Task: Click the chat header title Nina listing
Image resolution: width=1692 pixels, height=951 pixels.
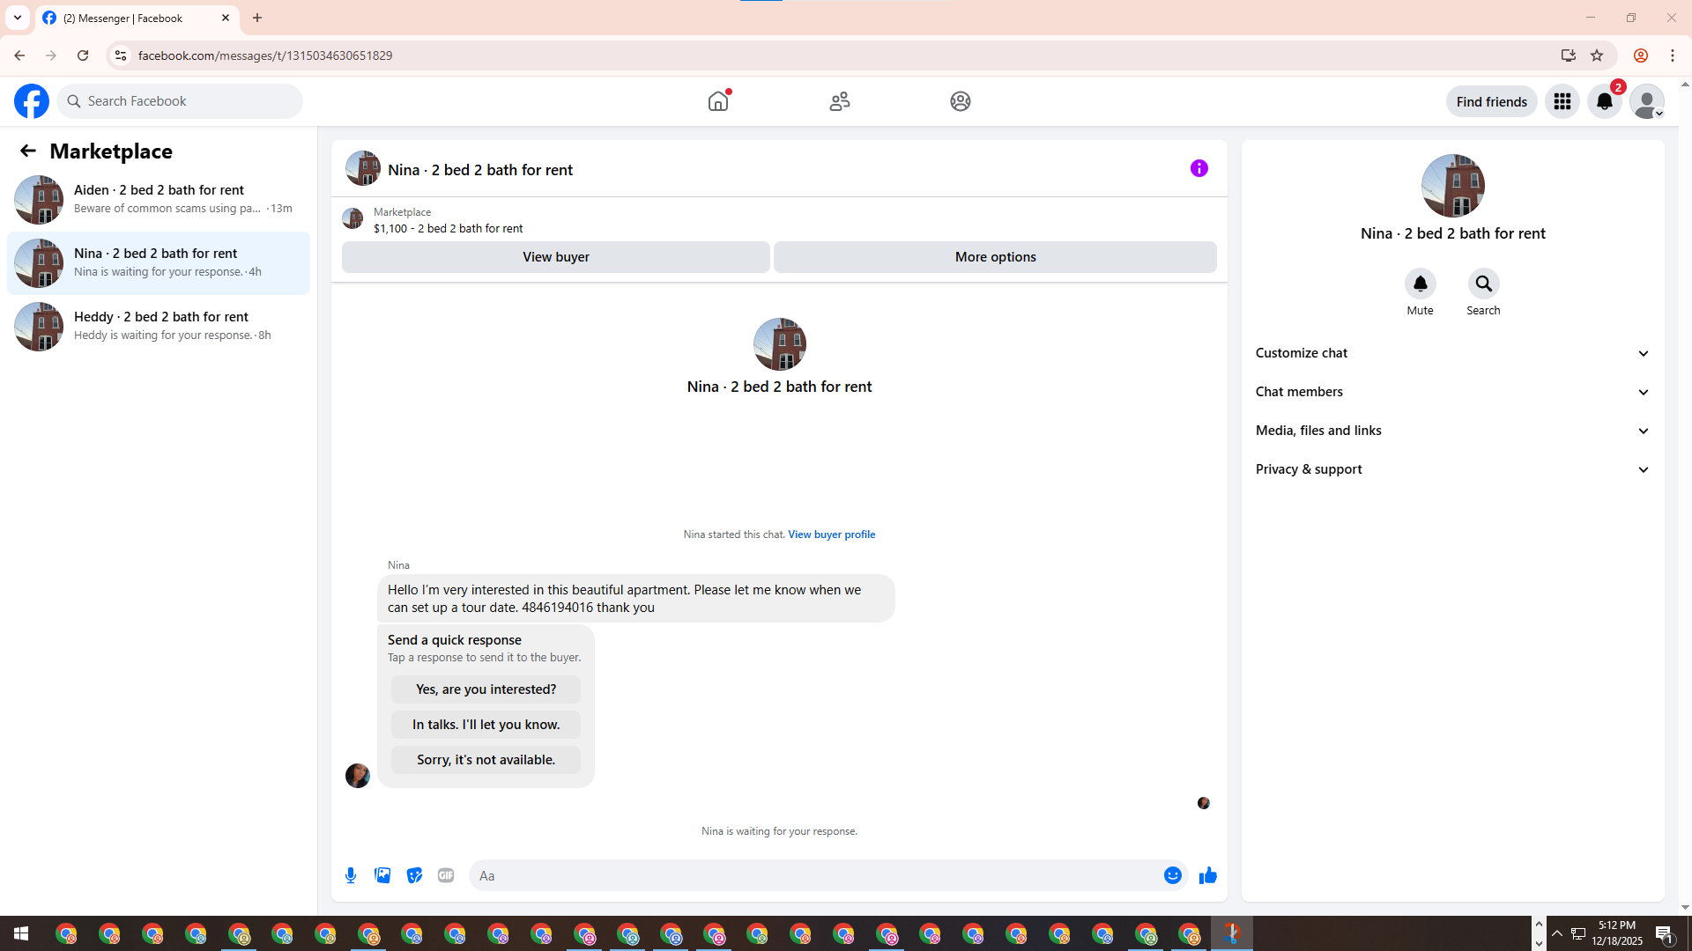Action: [480, 170]
